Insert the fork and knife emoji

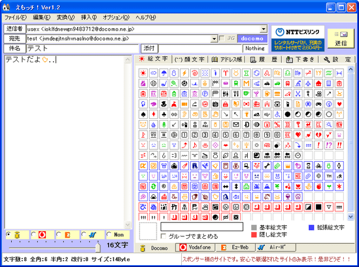(236, 94)
